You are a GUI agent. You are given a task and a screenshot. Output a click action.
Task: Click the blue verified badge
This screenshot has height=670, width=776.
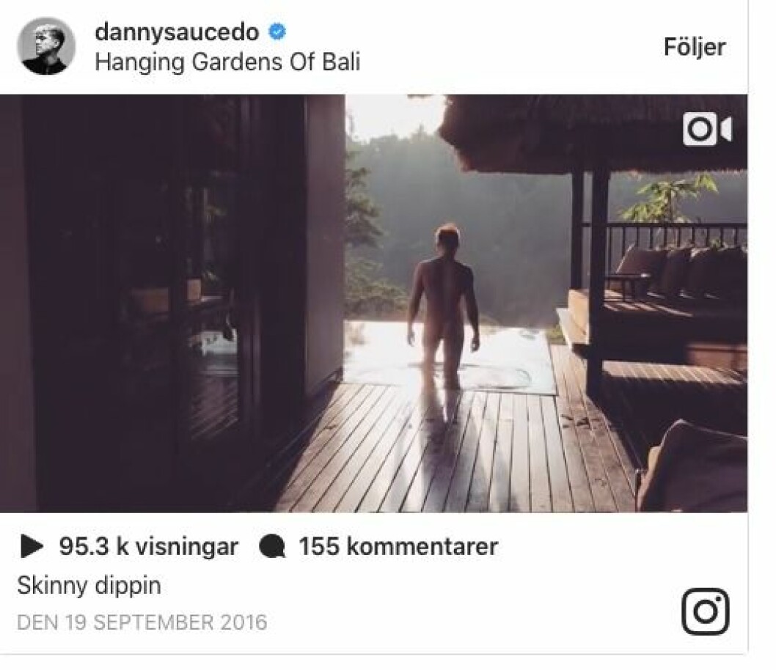(x=277, y=32)
